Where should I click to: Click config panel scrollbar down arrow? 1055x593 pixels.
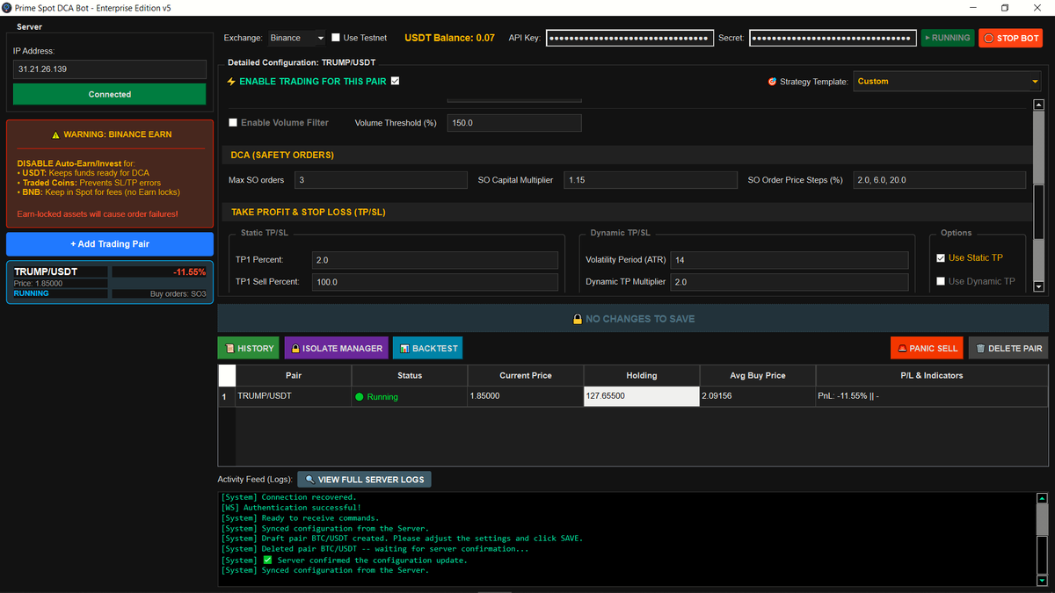(1038, 286)
